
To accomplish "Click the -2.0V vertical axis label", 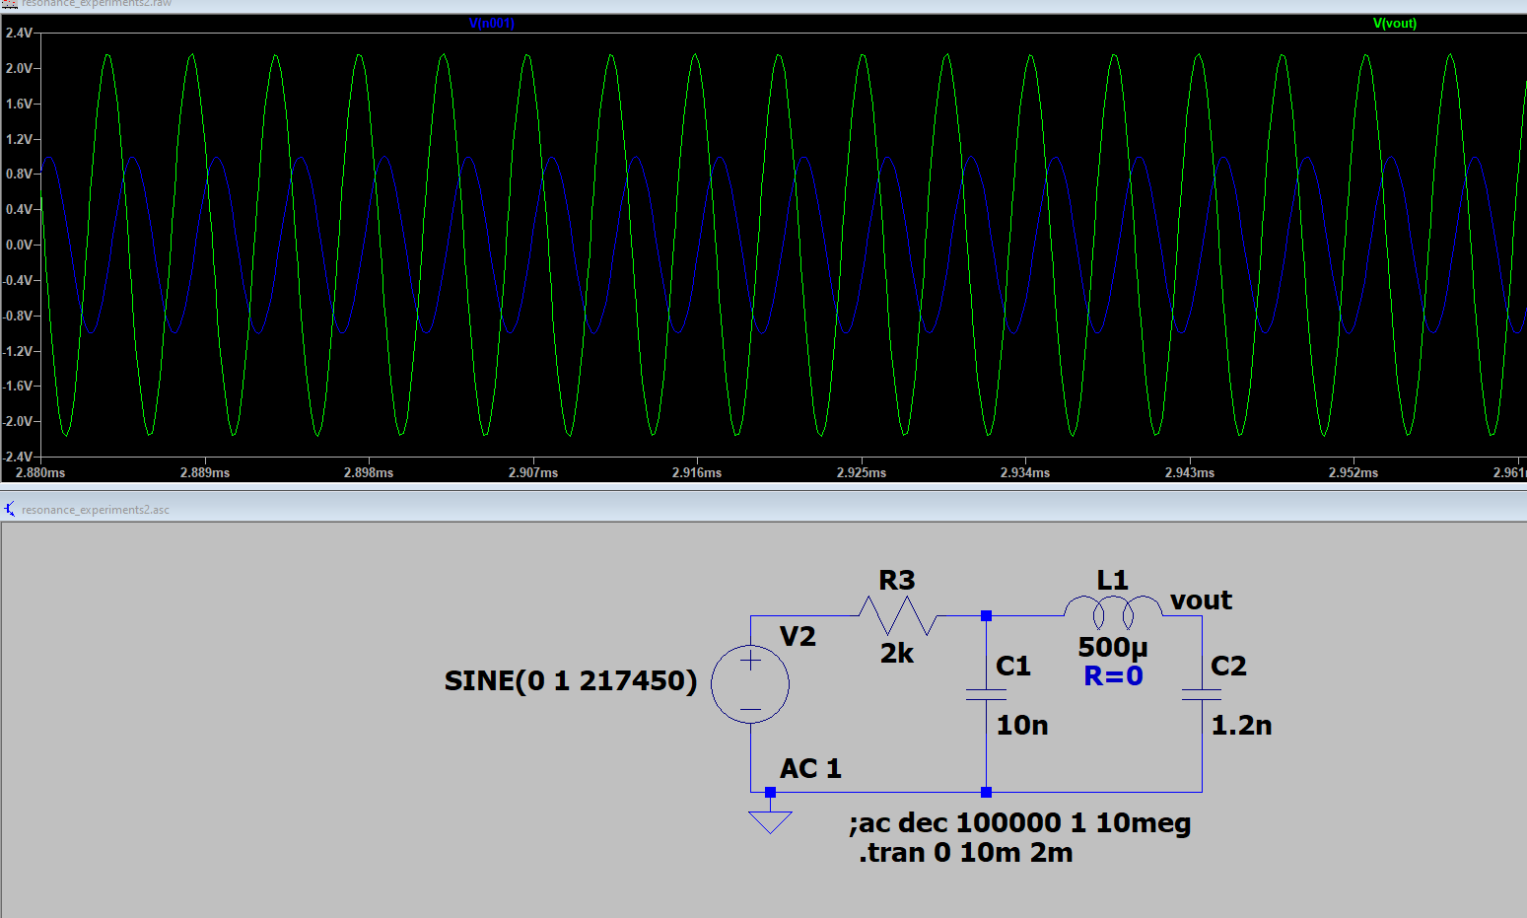I will [x=17, y=421].
